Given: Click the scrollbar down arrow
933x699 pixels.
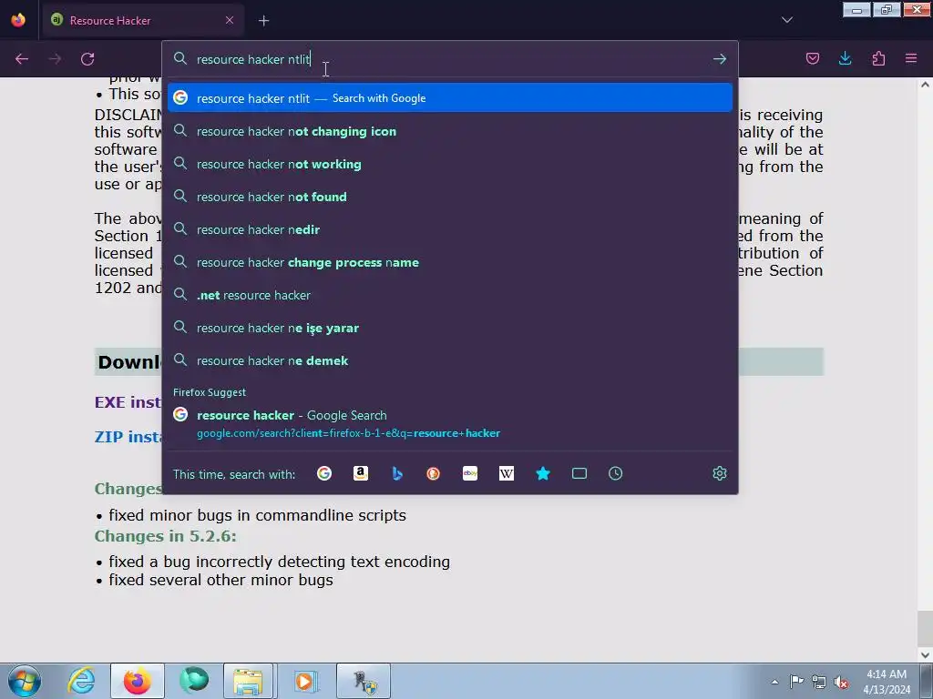Looking at the screenshot, I should click(925, 654).
